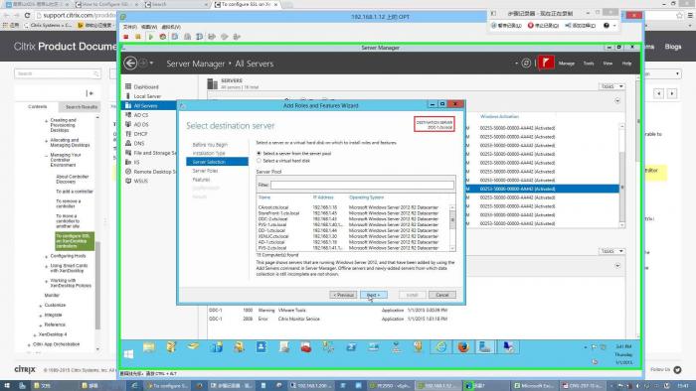696x391 pixels.
Task: Sort server pool by IP Address column
Action: 323,197
